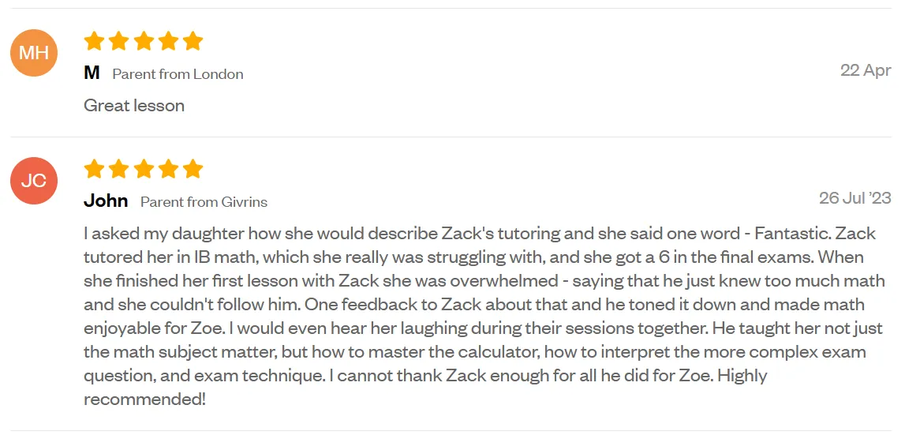Click second star of M's review rating

point(119,41)
